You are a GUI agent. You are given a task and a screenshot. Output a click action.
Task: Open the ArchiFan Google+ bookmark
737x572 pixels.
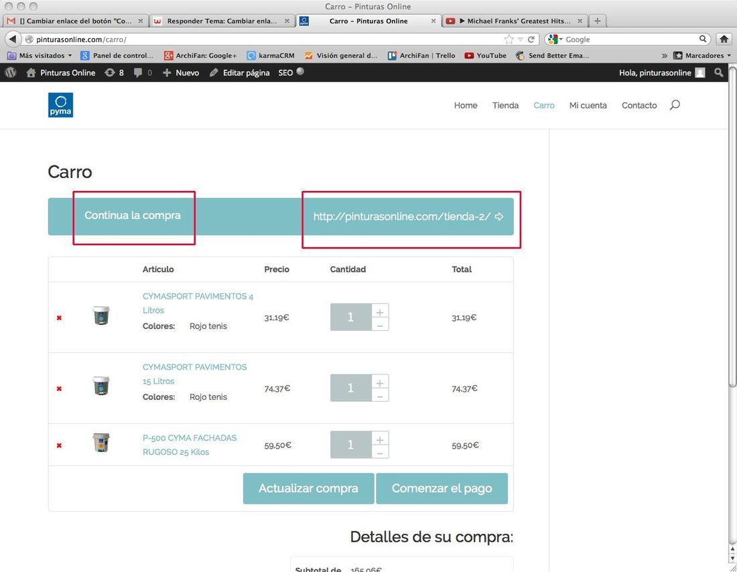click(201, 56)
